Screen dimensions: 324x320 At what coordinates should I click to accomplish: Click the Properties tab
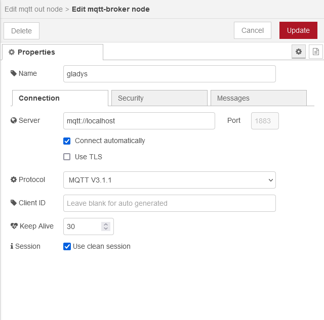tap(53, 52)
